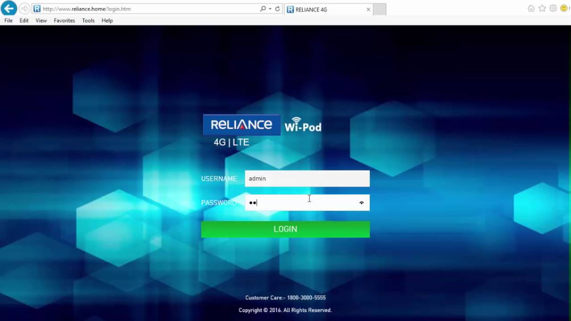
Task: Click the browser Forward arrow button
Action: 24,8
